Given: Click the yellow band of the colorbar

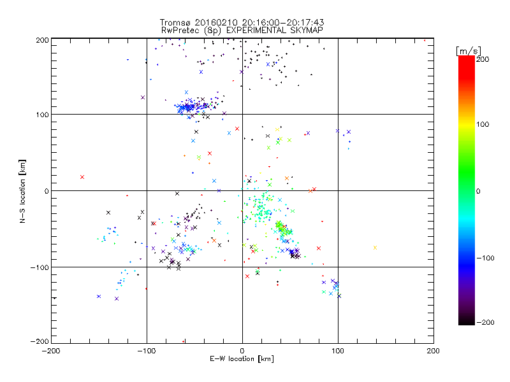Looking at the screenshot, I should click(467, 125).
